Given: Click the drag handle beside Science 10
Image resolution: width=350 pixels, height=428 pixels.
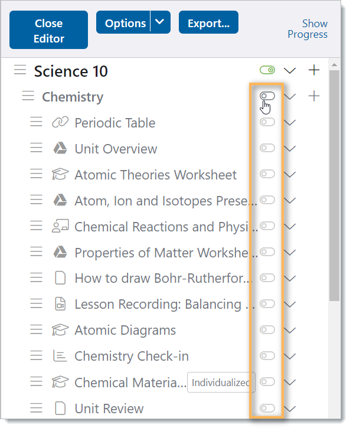Looking at the screenshot, I should pos(20,70).
